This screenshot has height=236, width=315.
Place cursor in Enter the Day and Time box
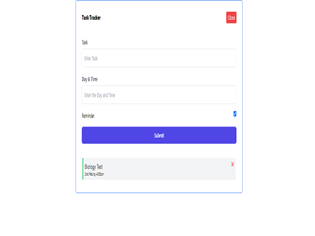(x=159, y=95)
